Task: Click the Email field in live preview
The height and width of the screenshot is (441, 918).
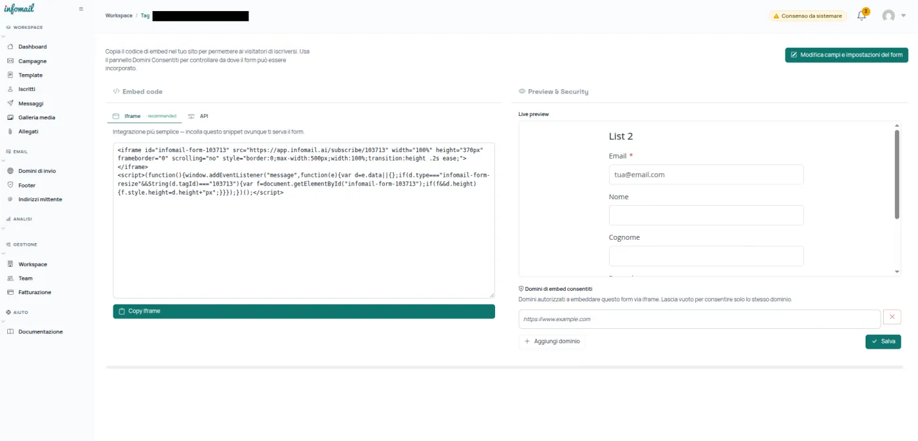Action: coord(706,175)
